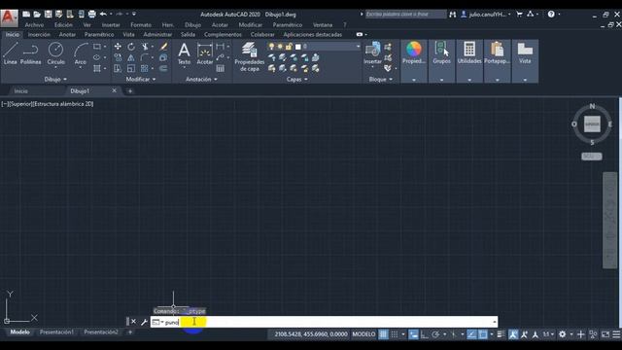Add new drawing tab with plus button
The image size is (622, 350).
pos(130,90)
